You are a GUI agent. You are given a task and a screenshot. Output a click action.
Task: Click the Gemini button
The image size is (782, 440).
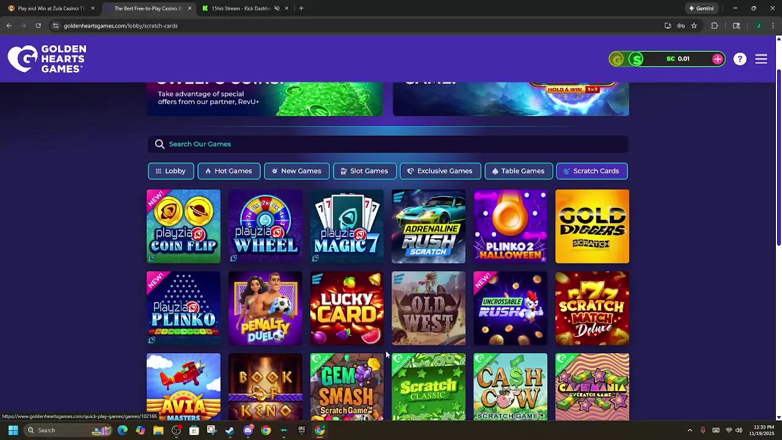(701, 9)
